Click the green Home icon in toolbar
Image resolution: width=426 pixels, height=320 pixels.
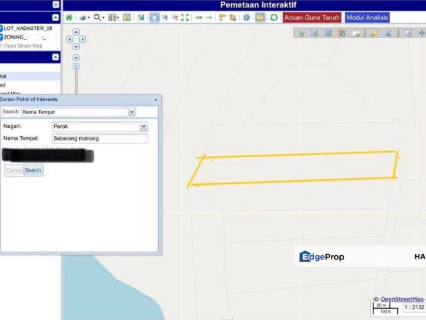(x=69, y=17)
